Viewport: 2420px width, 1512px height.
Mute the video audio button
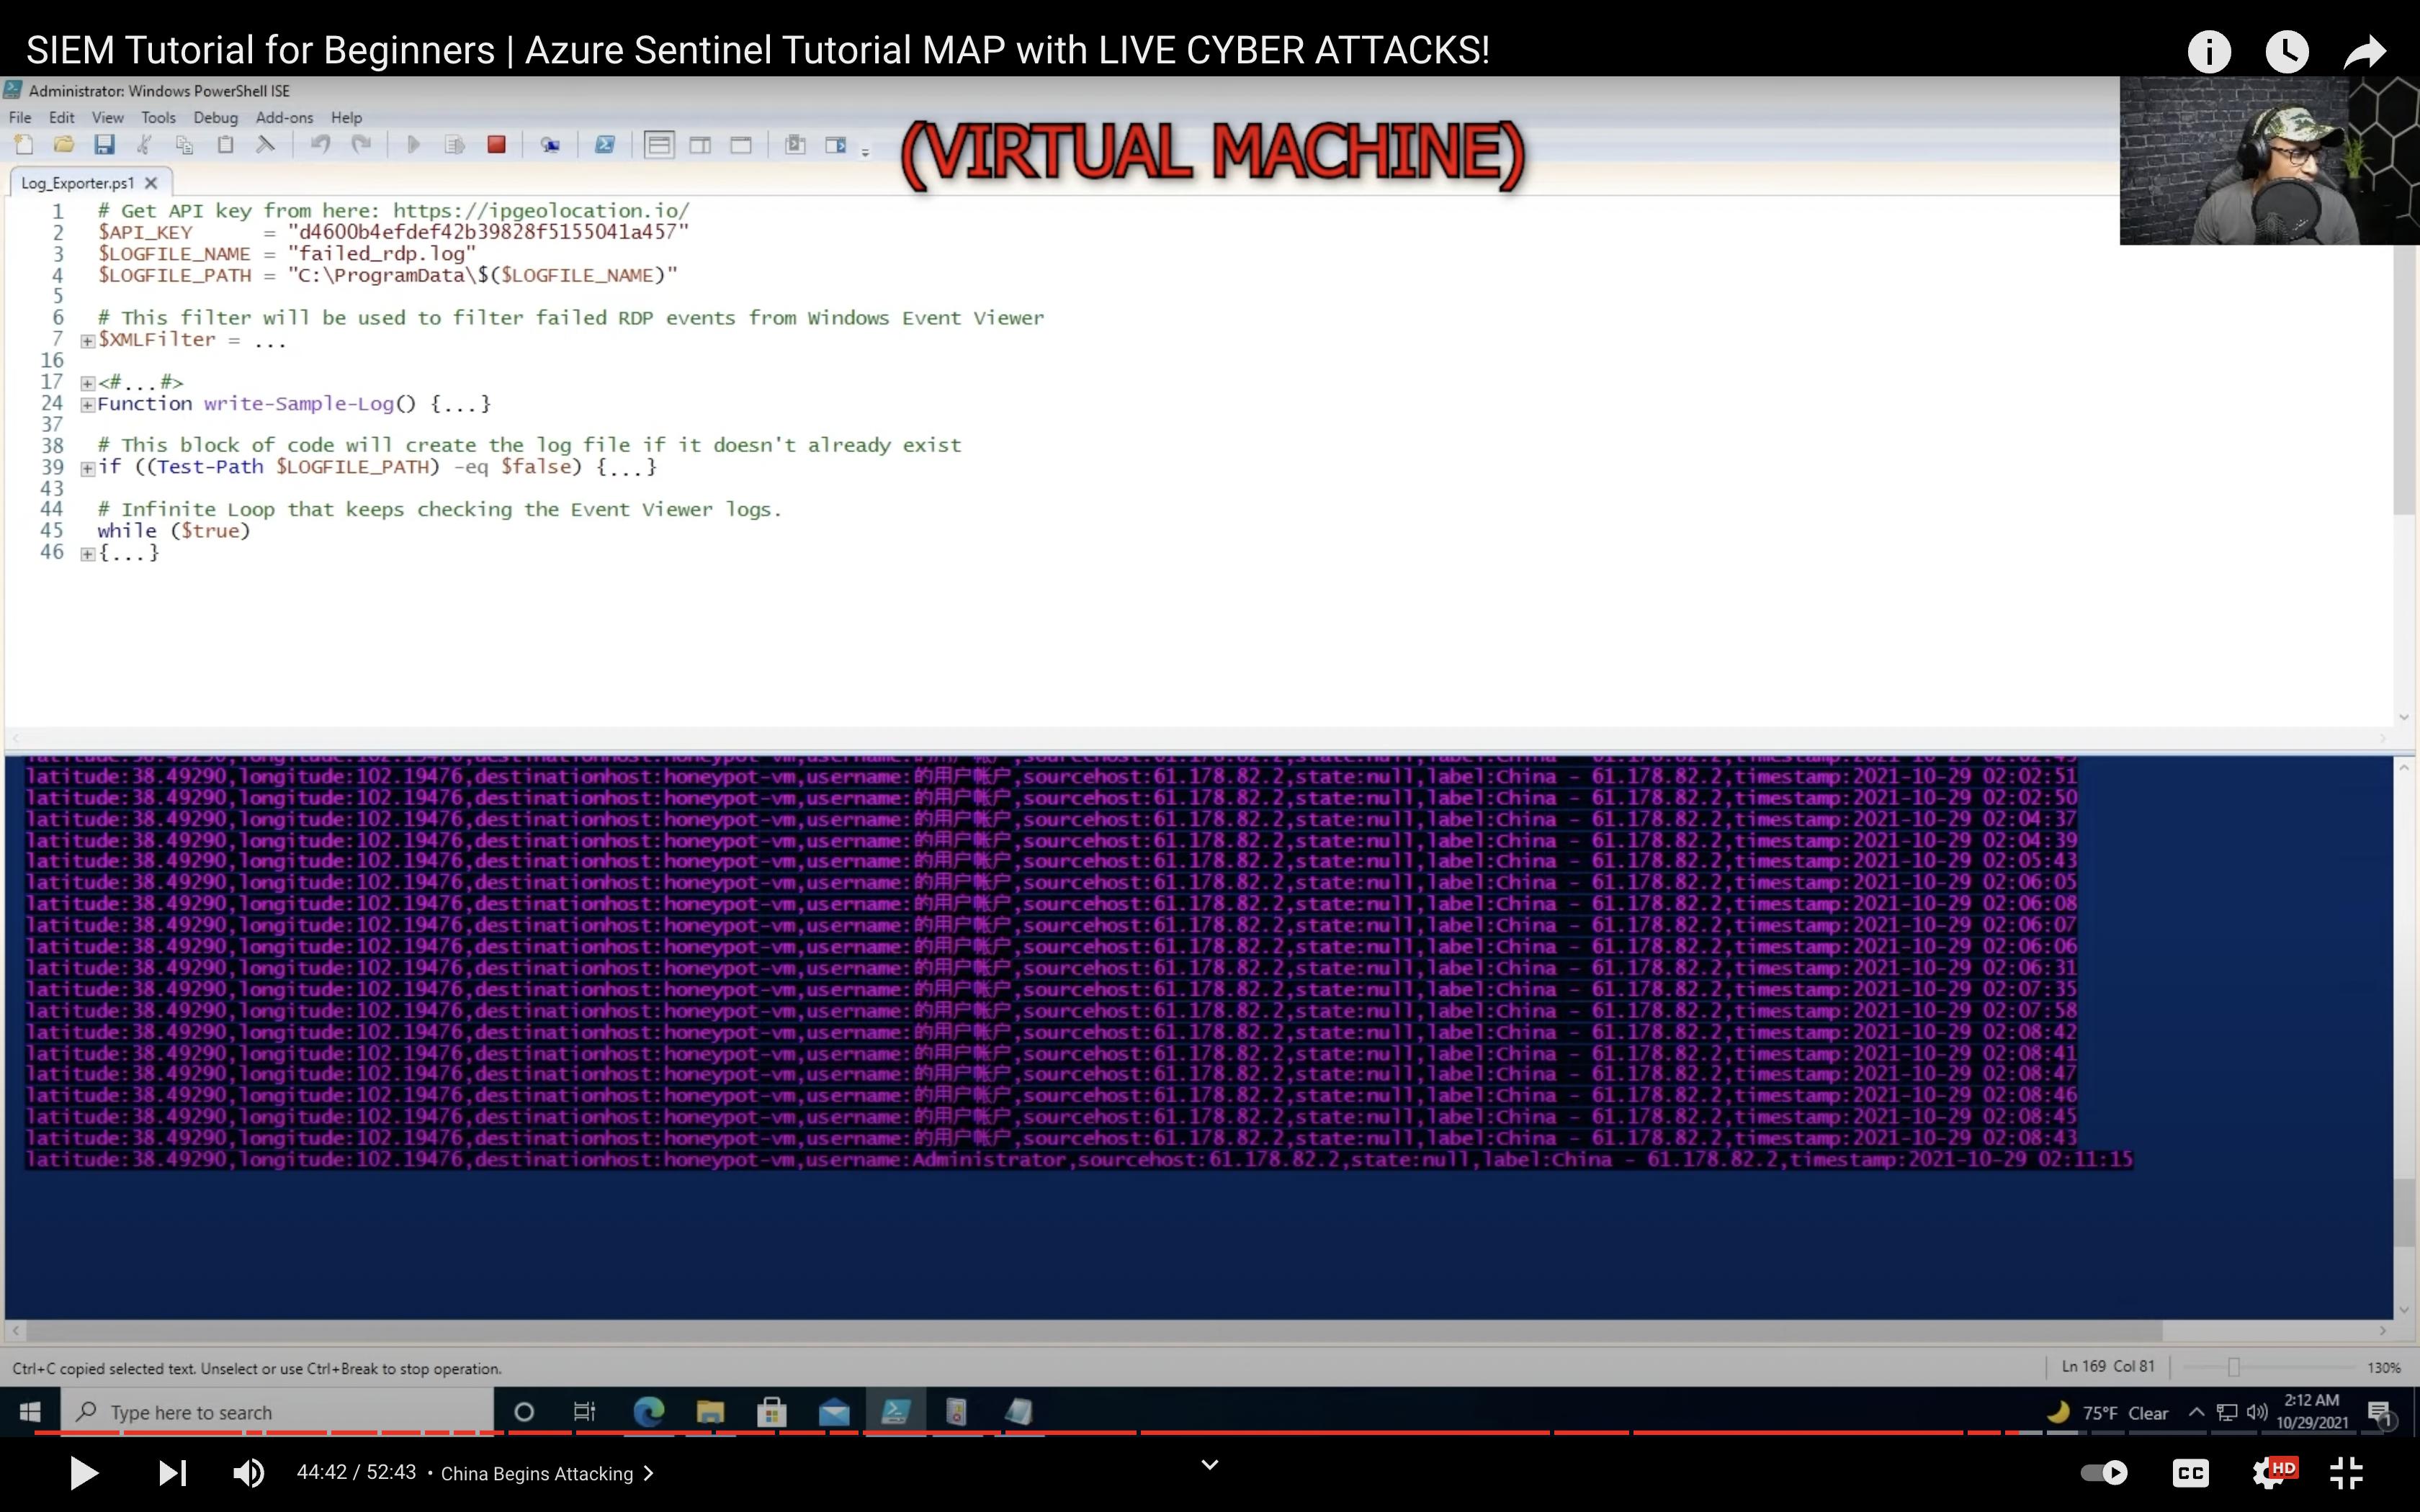click(x=249, y=1474)
